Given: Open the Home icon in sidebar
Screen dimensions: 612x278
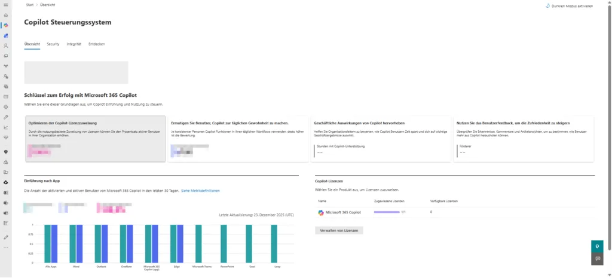Looking at the screenshot, I should tap(6, 15).
